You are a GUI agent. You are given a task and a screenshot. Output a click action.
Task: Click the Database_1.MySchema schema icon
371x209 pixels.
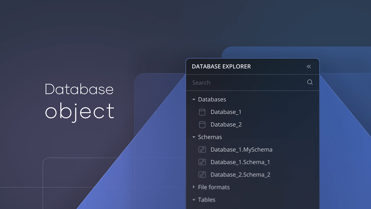click(202, 150)
